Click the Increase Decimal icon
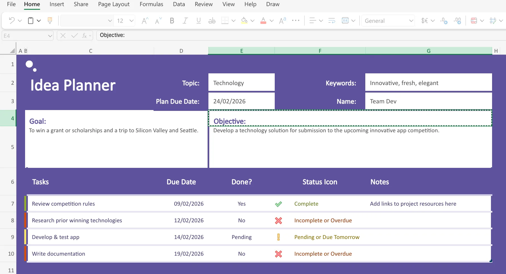506x274 pixels. (457, 21)
